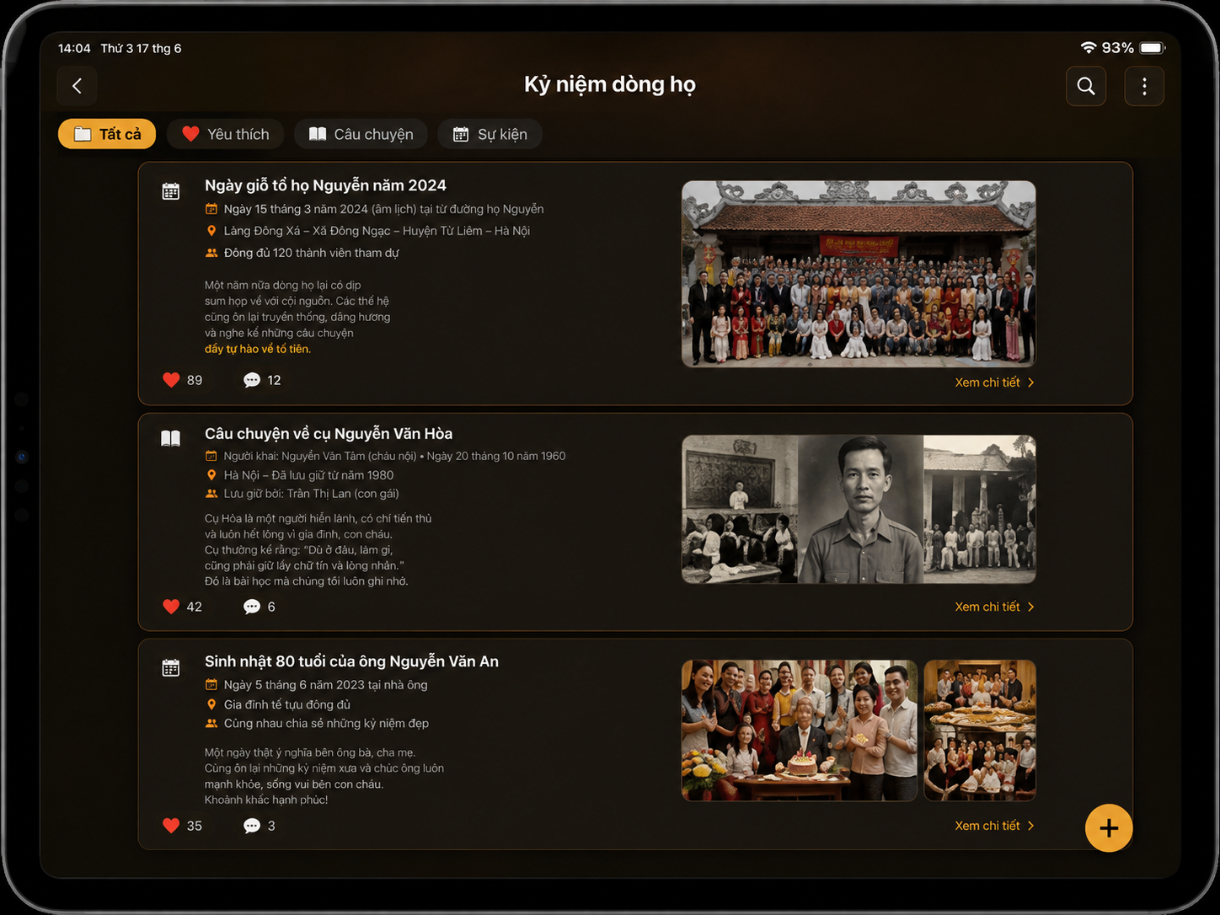
Task: Like the cụ Nguyễn Văn Hòa story
Action: (171, 607)
